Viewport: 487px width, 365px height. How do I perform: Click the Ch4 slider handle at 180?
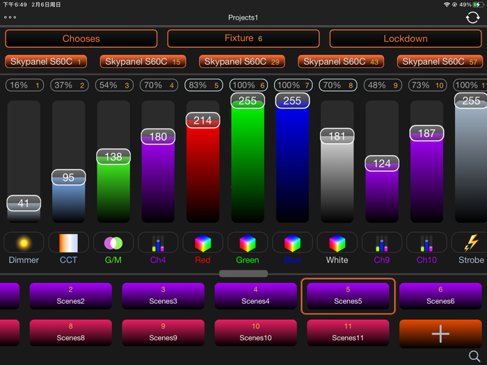tap(158, 136)
